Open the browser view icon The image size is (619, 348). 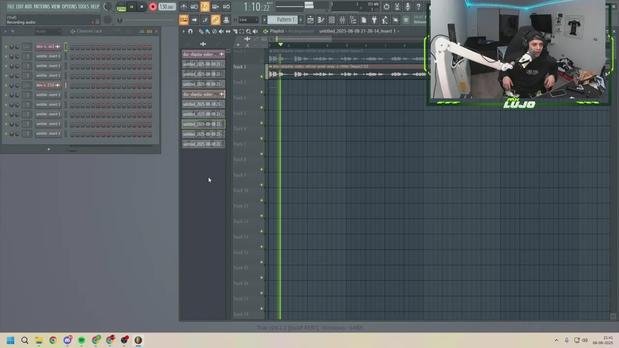353,20
